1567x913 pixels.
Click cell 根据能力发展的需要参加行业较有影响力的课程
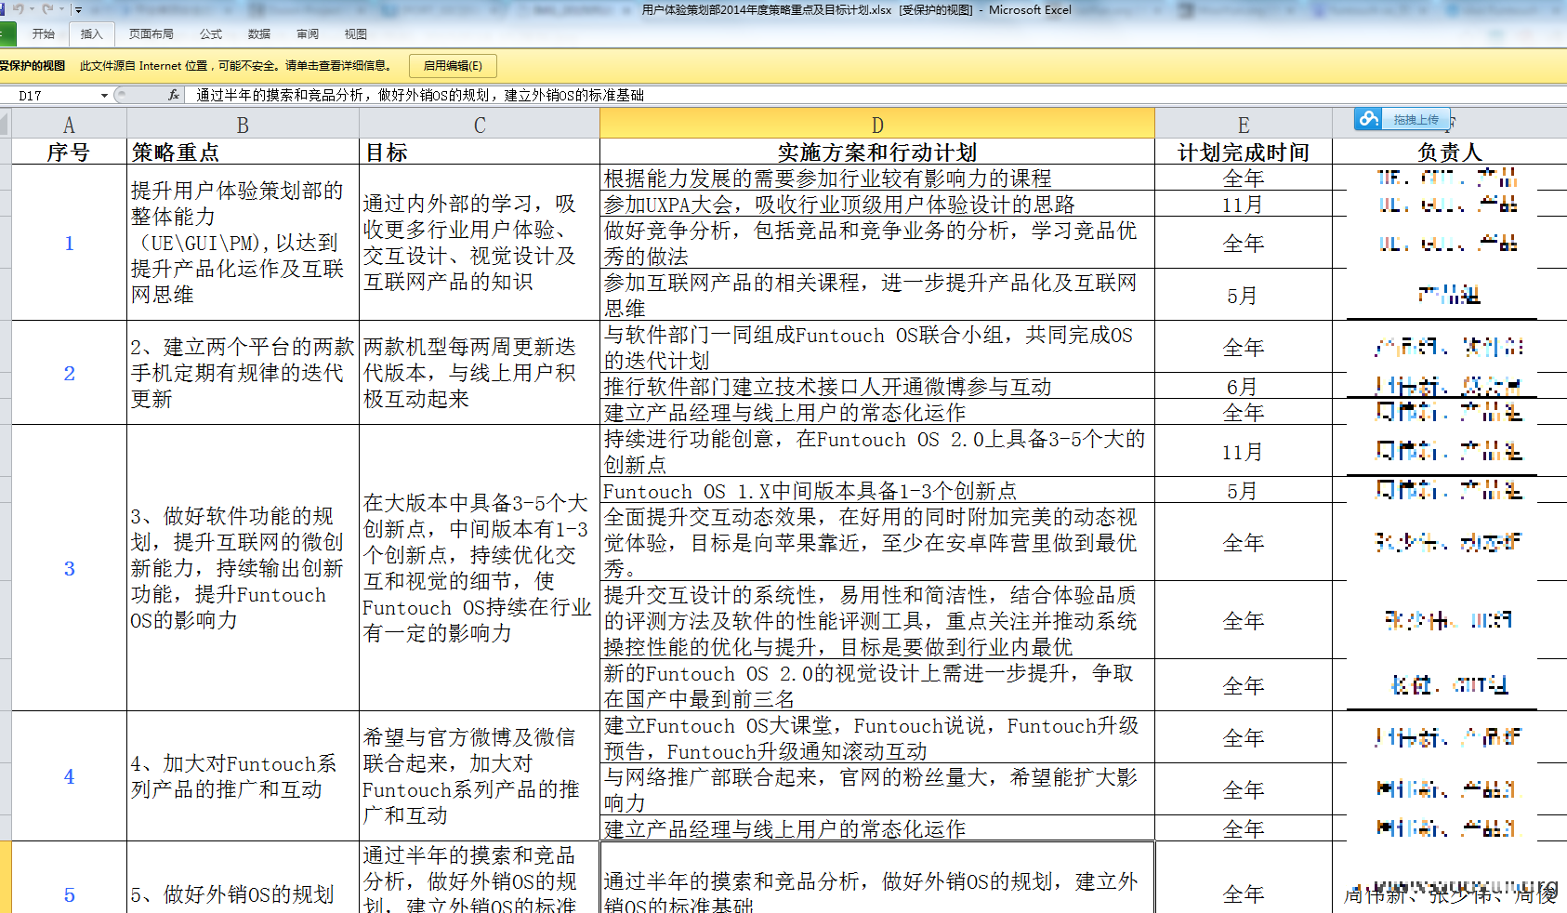point(877,178)
